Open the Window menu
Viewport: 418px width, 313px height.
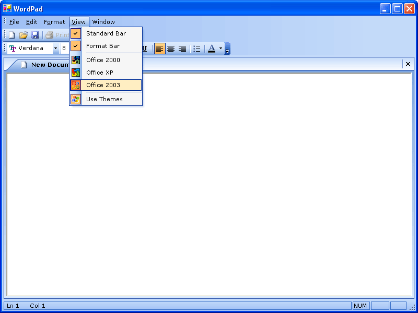point(103,22)
